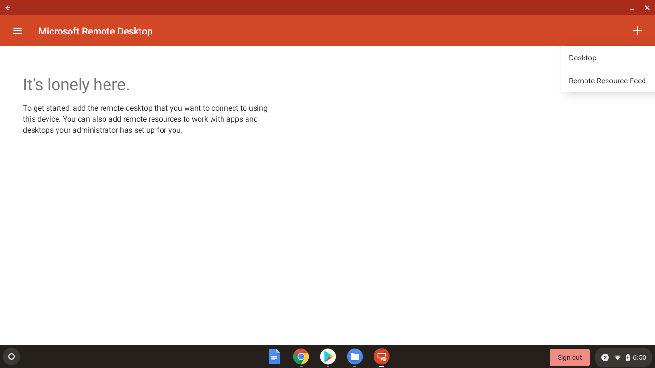655x368 pixels.
Task: Open Google Docs from the shelf
Action: tap(274, 356)
